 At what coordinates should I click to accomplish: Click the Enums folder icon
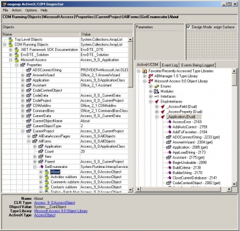(157, 86)
